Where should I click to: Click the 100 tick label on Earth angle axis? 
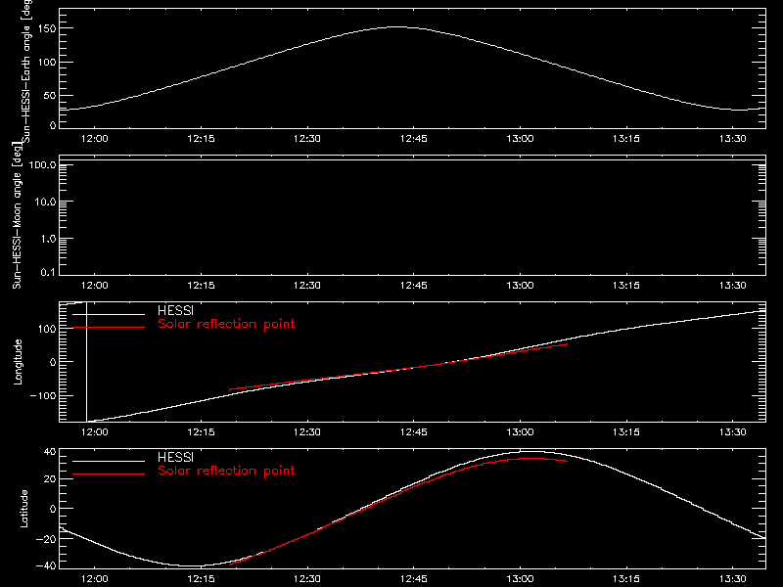[x=47, y=62]
